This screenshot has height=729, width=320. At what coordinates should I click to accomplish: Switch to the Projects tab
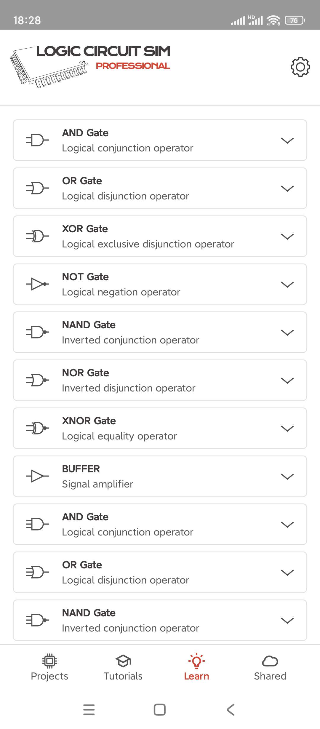pyautogui.click(x=49, y=667)
